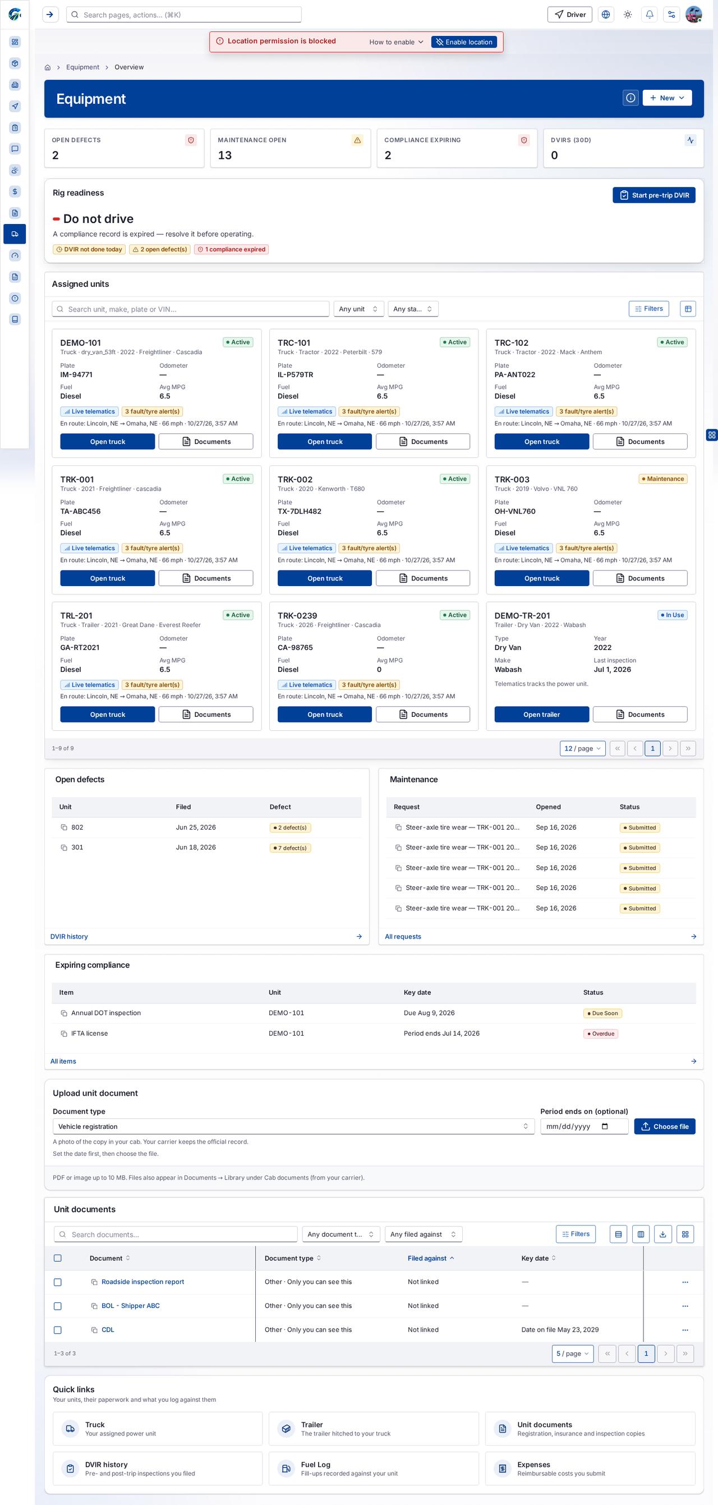Click the Enable location button
718x1505 pixels.
click(x=463, y=42)
